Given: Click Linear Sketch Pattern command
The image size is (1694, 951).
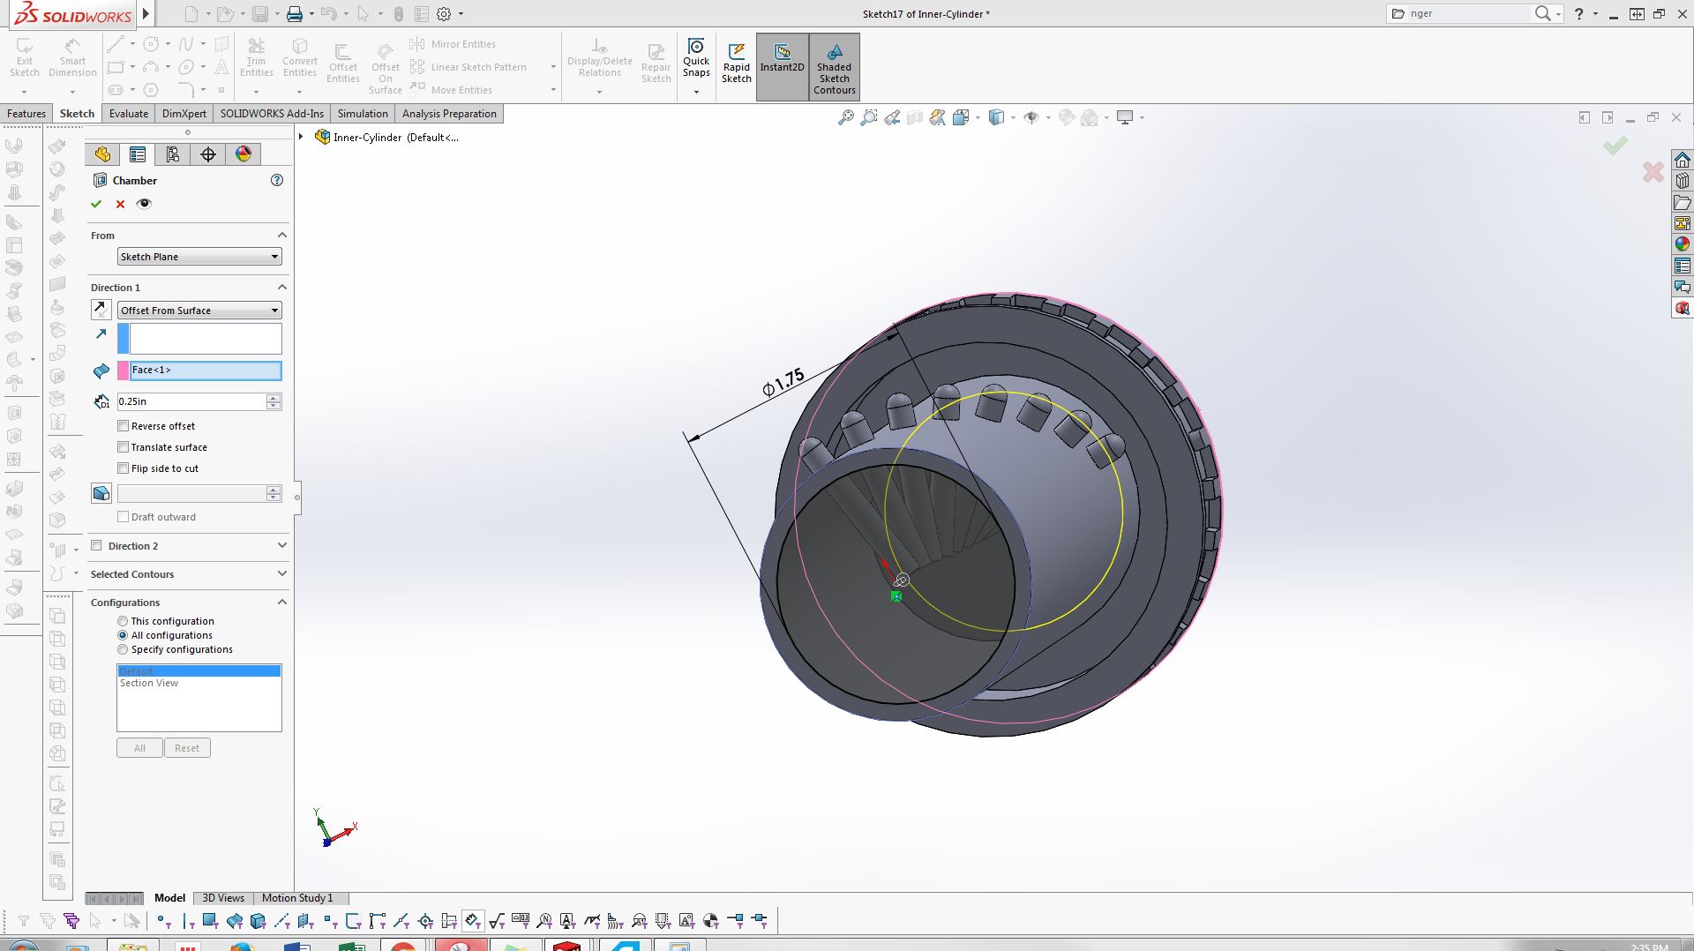Looking at the screenshot, I should click(x=468, y=67).
